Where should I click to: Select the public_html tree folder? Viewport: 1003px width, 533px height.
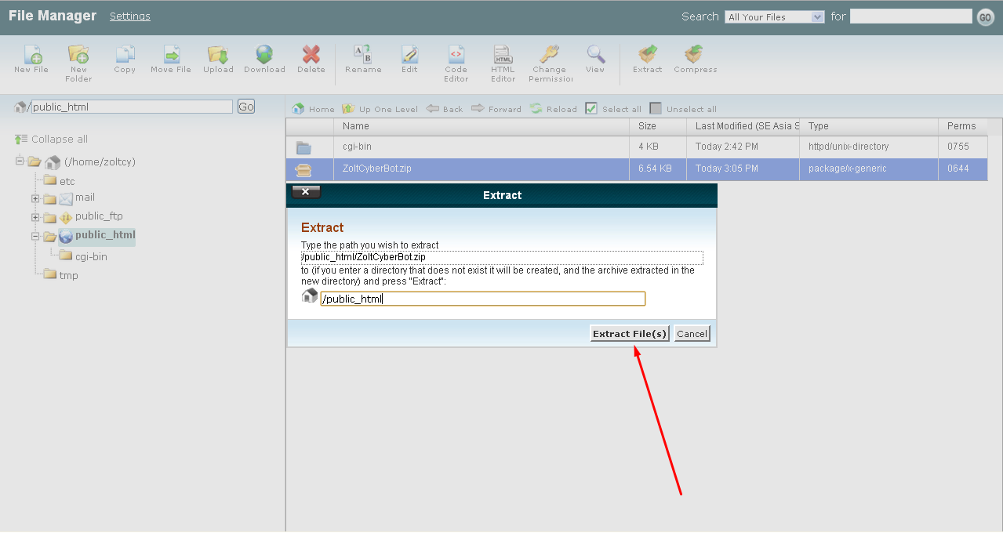coord(105,234)
